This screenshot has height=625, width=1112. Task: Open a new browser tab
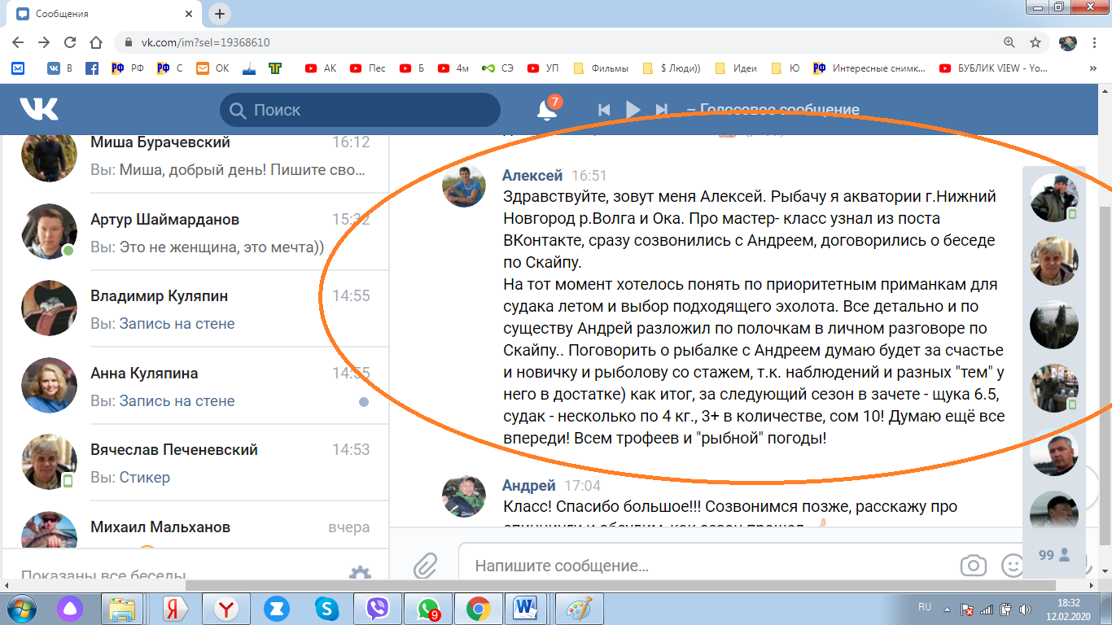[x=220, y=14]
